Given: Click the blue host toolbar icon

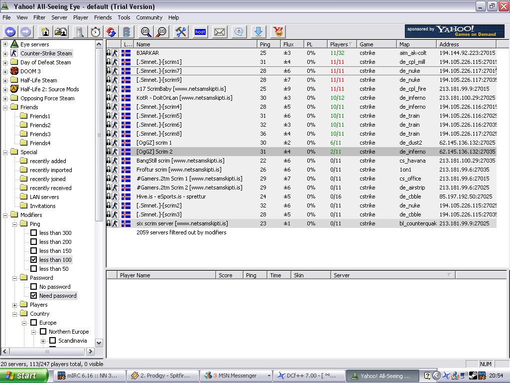Looking at the screenshot, I should pos(200,31).
